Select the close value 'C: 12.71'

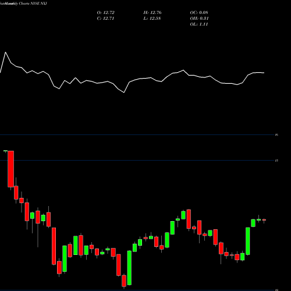[x=105, y=19]
